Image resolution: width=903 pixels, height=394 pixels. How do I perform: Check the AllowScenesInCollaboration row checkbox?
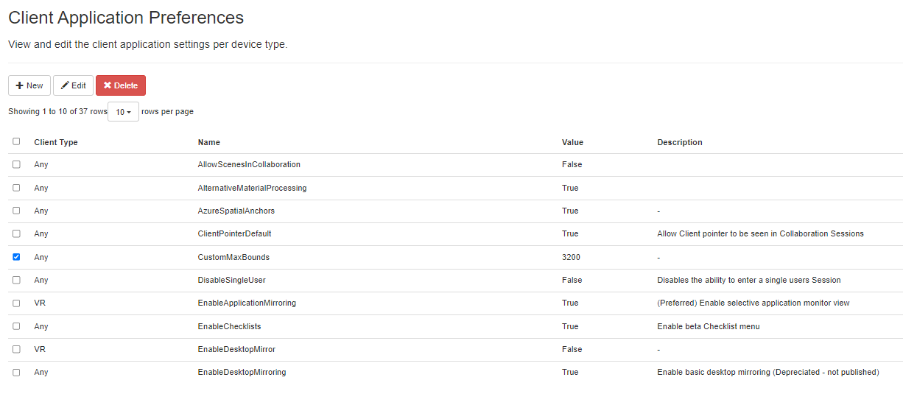(x=16, y=164)
